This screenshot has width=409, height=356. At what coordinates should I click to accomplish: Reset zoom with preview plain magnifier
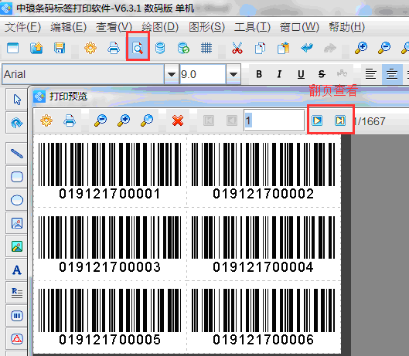point(147,120)
